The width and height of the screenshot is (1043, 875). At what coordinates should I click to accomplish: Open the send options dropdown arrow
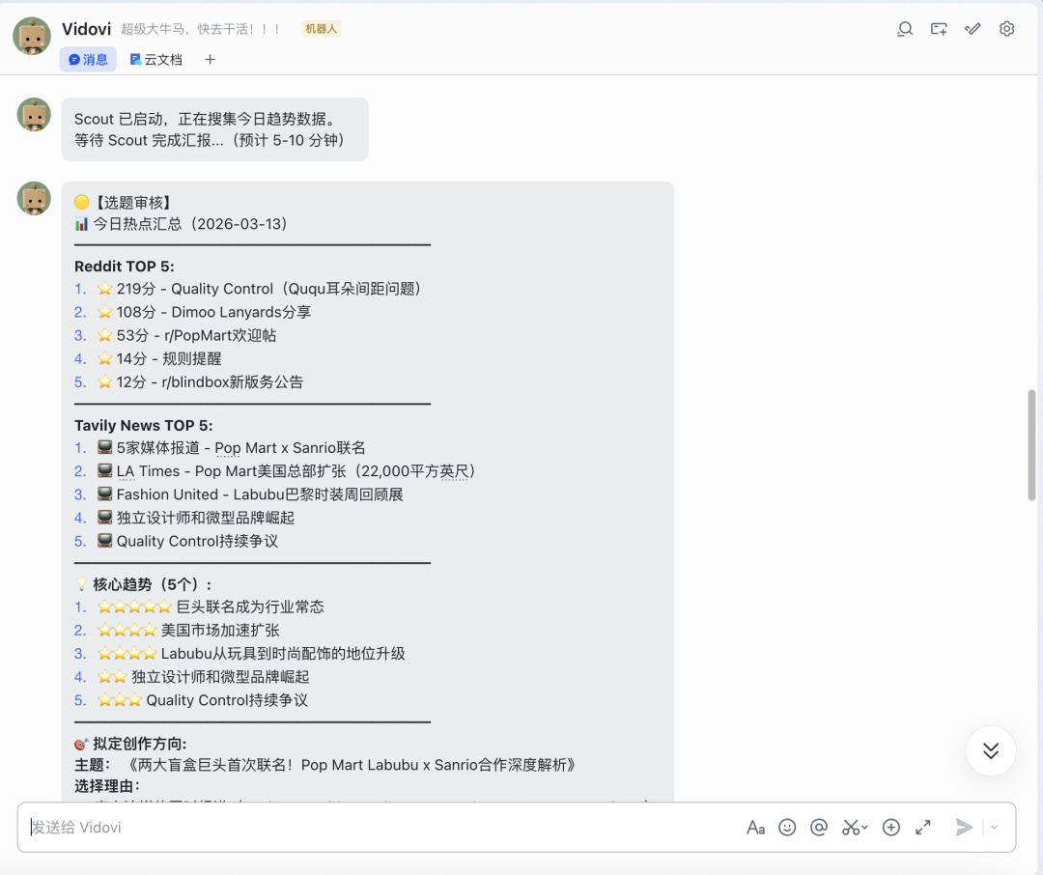(995, 827)
